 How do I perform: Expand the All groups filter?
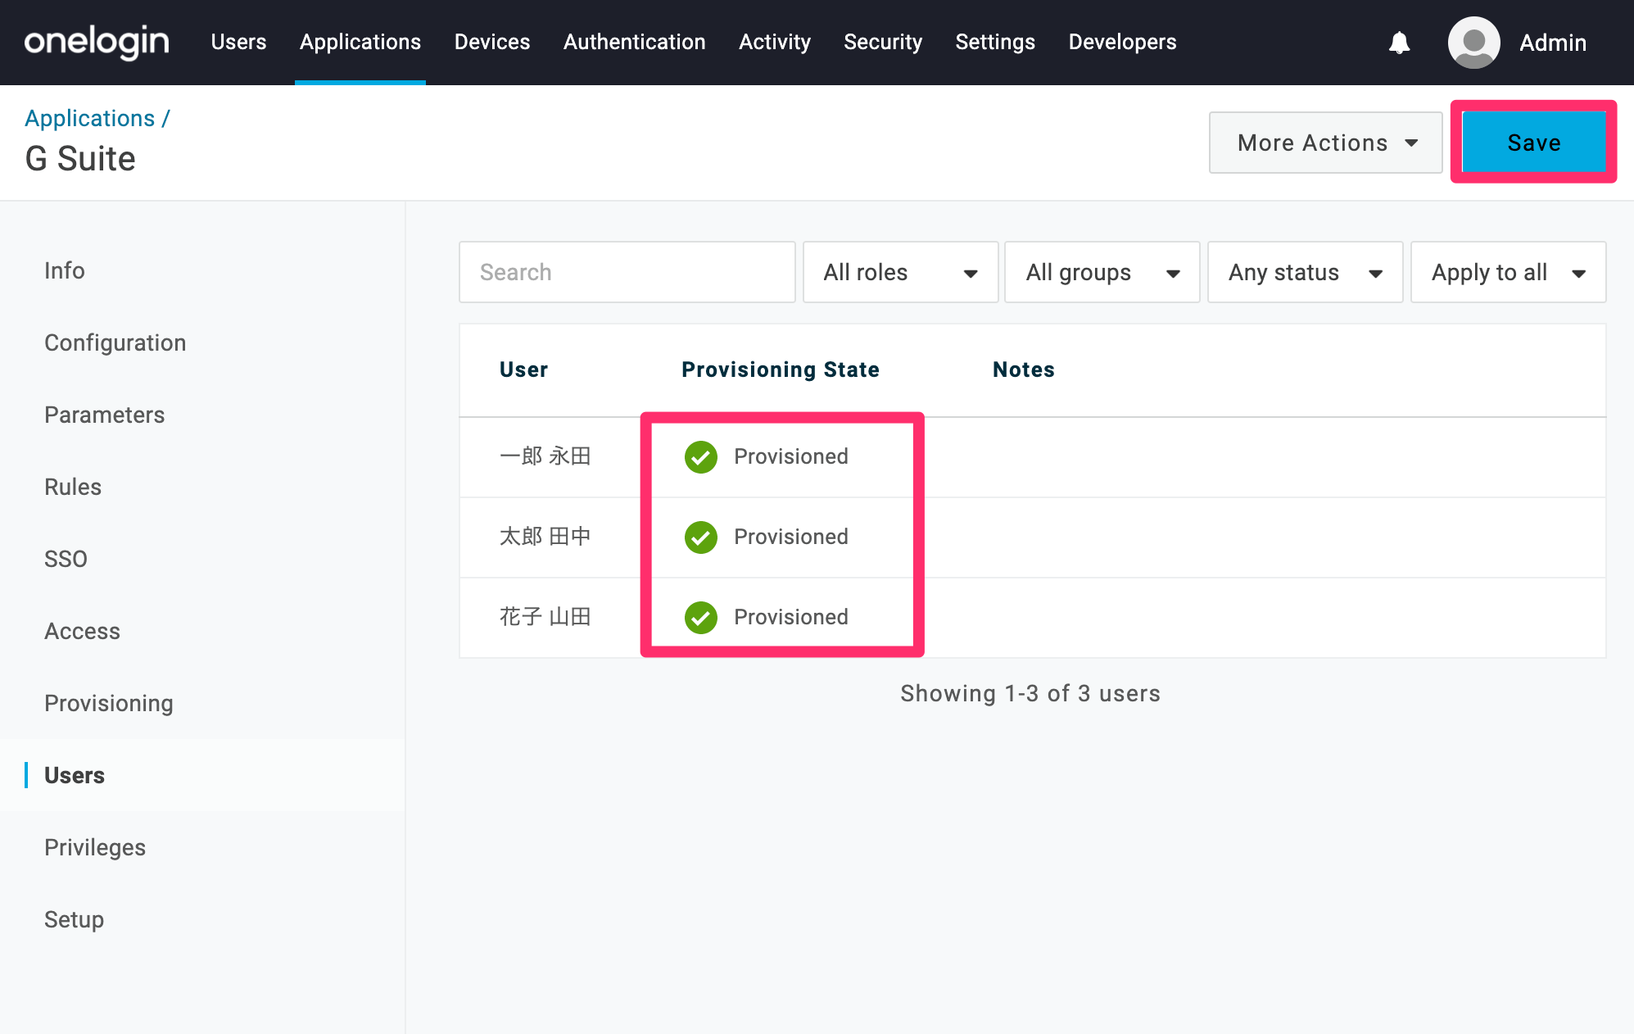1102,272
